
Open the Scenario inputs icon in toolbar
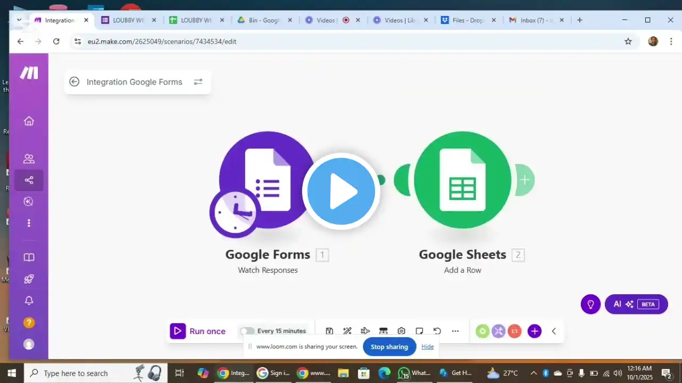pyautogui.click(x=383, y=331)
